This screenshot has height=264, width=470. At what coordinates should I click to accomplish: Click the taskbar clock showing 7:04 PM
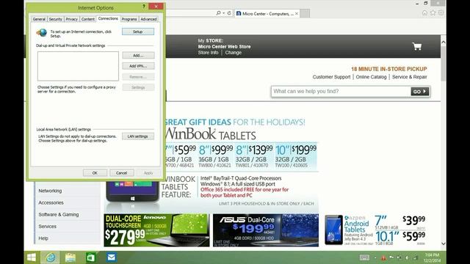coord(432,257)
